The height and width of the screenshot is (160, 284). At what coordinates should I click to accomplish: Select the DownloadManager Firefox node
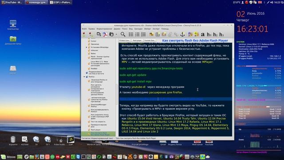[x=99, y=106]
